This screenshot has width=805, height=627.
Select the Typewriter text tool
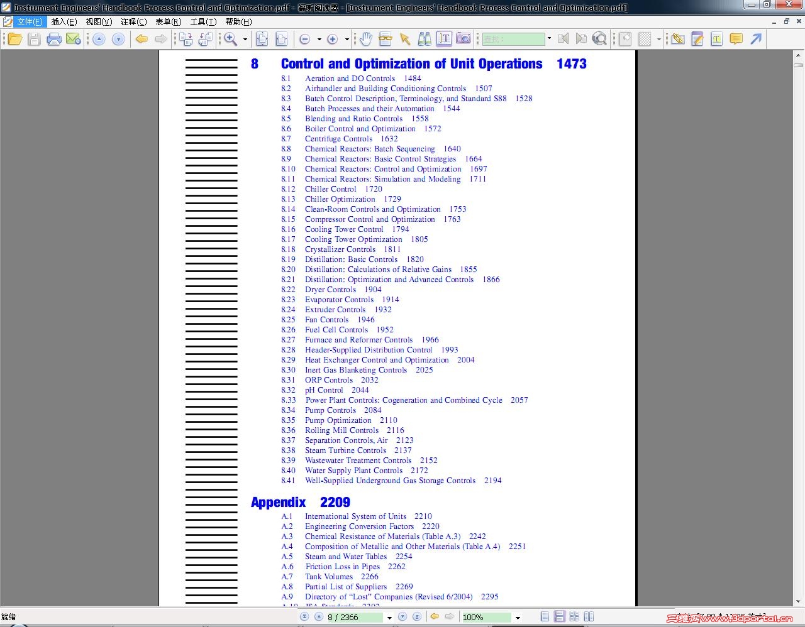click(716, 39)
